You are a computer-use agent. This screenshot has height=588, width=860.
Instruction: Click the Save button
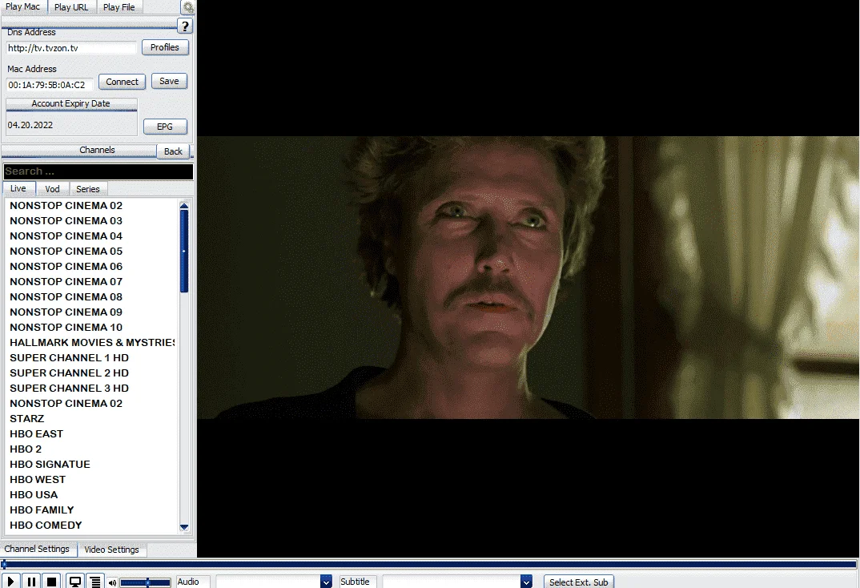pyautogui.click(x=169, y=81)
